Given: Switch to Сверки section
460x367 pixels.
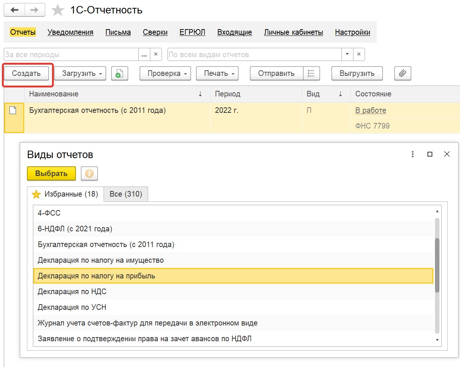Looking at the screenshot, I should coord(155,32).
